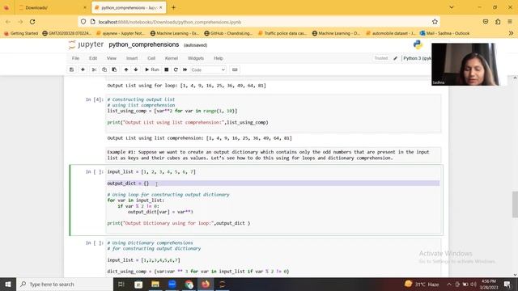The image size is (518, 291).
Task: Open the Widgets menu
Action: [196, 58]
